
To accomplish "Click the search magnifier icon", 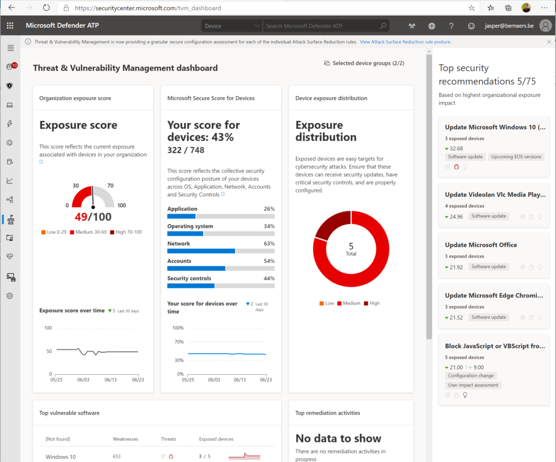I will click(x=383, y=26).
